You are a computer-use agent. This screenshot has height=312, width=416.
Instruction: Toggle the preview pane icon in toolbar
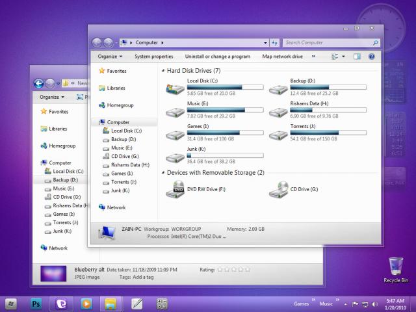357,57
